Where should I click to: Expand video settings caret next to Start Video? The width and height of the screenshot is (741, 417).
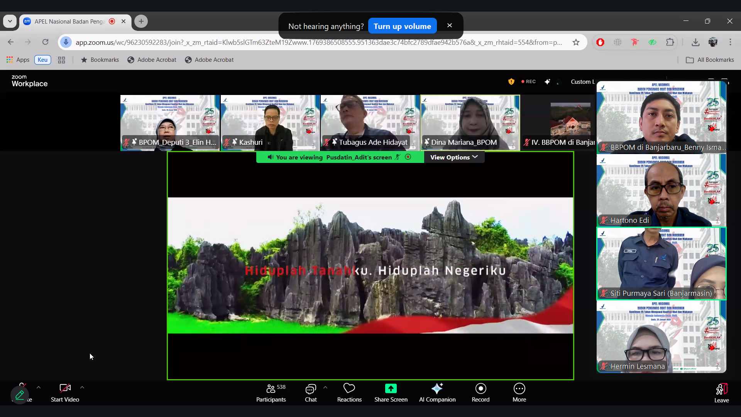(82, 387)
